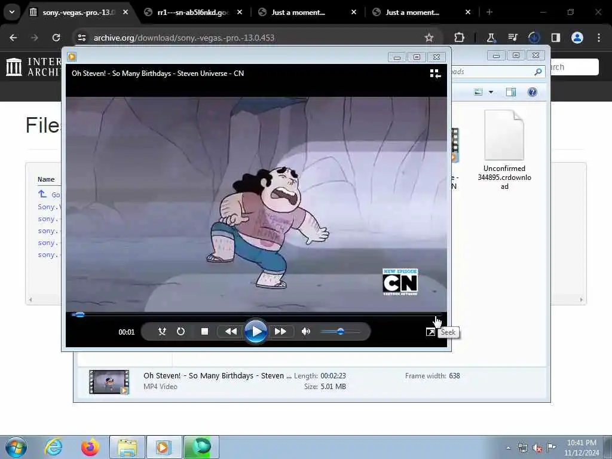This screenshot has width=612, height=459.
Task: Go back in the browser
Action: (13, 38)
